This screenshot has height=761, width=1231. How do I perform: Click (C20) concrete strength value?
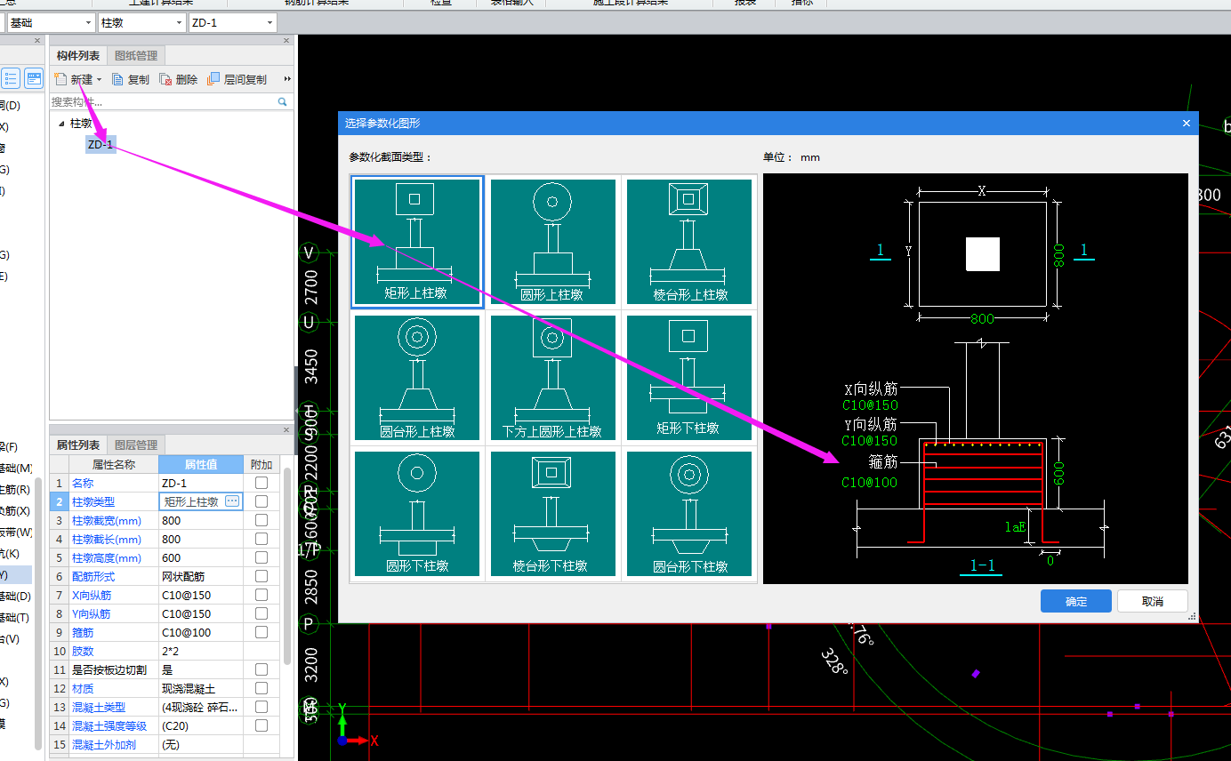[201, 725]
